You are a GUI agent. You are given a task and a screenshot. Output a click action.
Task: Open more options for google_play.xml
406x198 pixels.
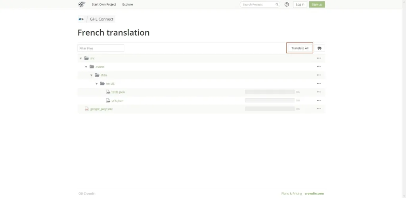click(318, 109)
